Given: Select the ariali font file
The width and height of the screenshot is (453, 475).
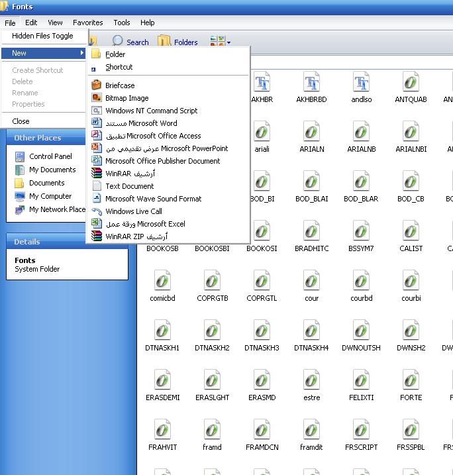Looking at the screenshot, I should coord(262,137).
